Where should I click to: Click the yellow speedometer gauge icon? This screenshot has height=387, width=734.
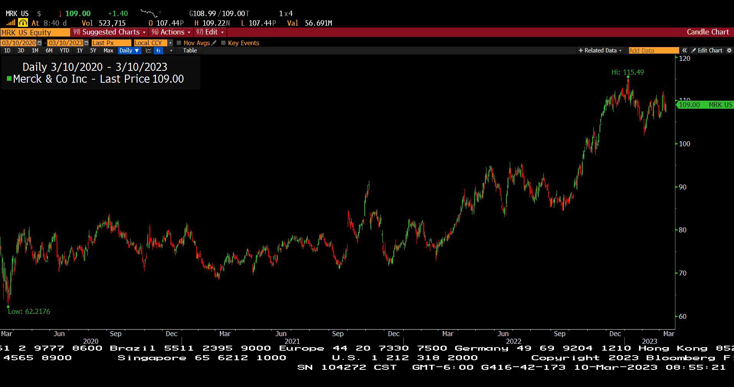tap(23, 23)
